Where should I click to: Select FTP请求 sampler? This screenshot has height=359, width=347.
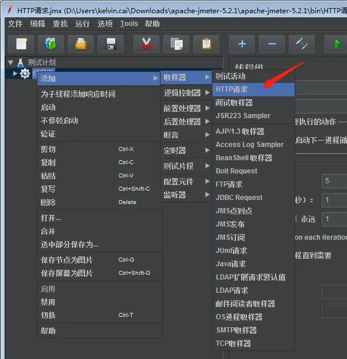[253, 184]
